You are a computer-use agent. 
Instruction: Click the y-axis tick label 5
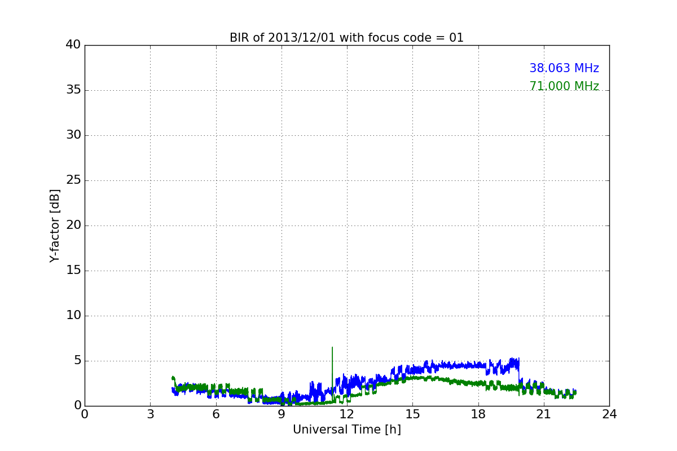(x=77, y=361)
